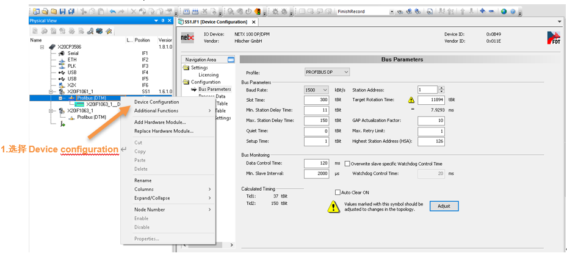Click the Cut scissors icon
Screen dimensions: 567x256
(84, 12)
